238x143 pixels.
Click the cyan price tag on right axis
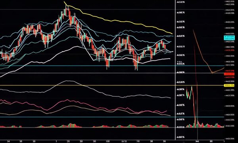click(229, 38)
